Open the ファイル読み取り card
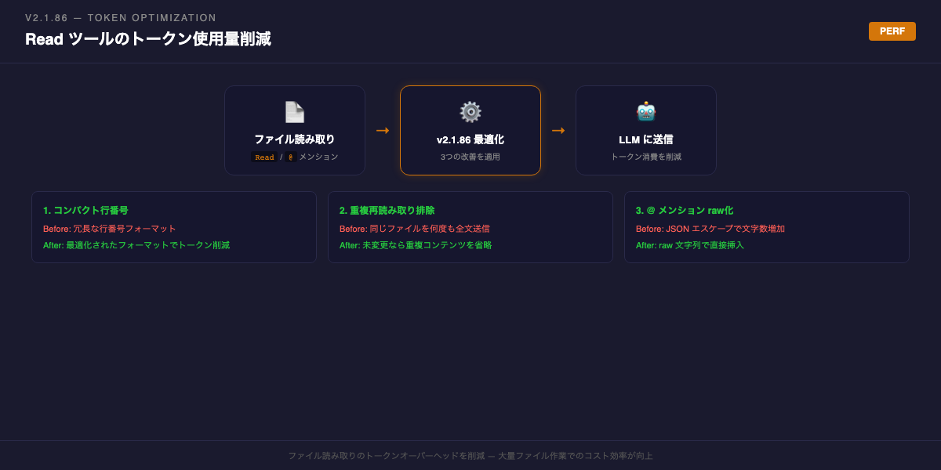The image size is (941, 470). tap(294, 130)
